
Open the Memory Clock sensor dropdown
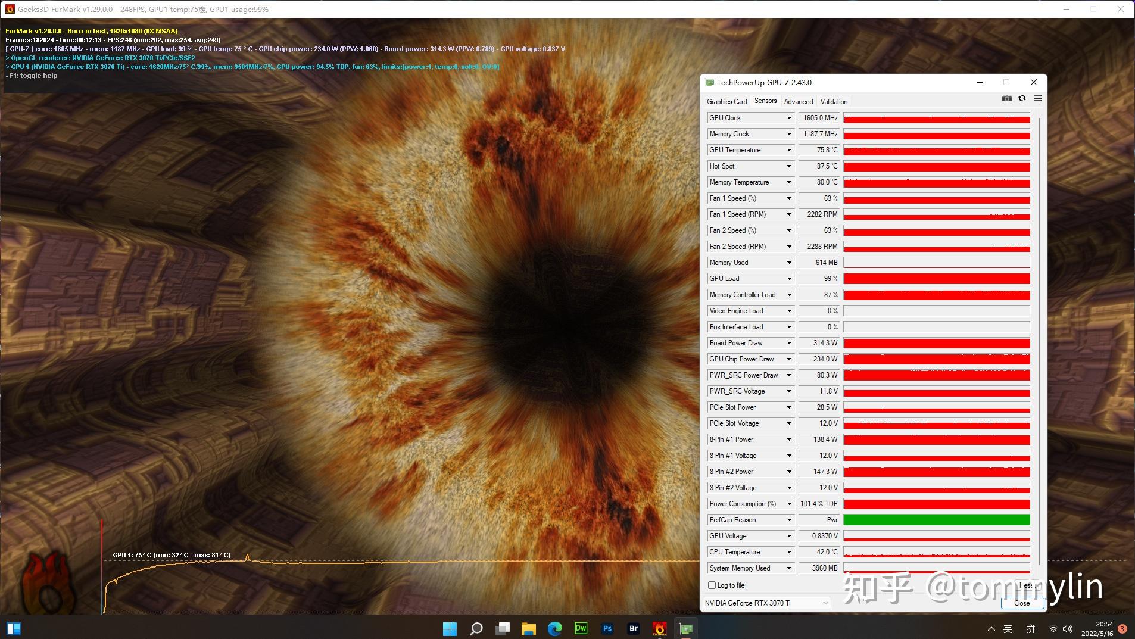coord(789,134)
